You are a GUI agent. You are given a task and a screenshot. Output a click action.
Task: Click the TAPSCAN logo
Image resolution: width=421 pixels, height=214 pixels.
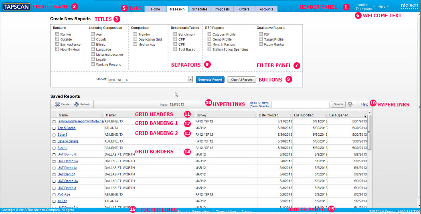point(16,7)
